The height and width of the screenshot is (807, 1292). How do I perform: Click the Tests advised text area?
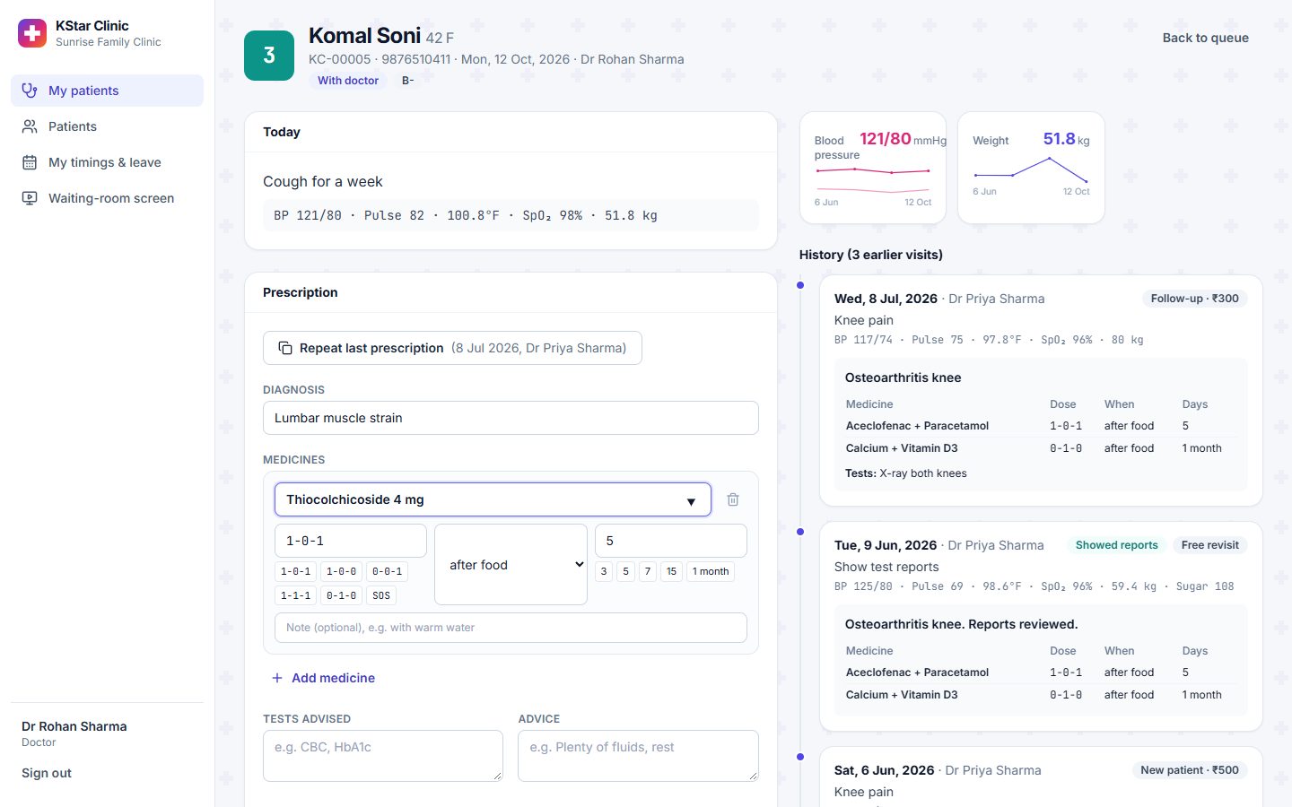click(383, 756)
